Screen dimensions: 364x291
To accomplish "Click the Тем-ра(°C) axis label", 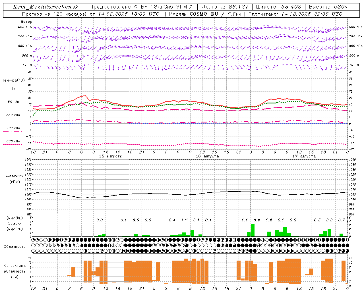I will (13, 80).
